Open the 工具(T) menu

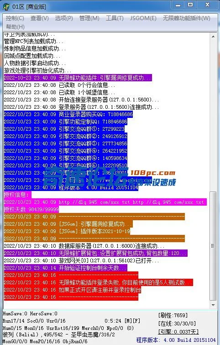(x=115, y=18)
